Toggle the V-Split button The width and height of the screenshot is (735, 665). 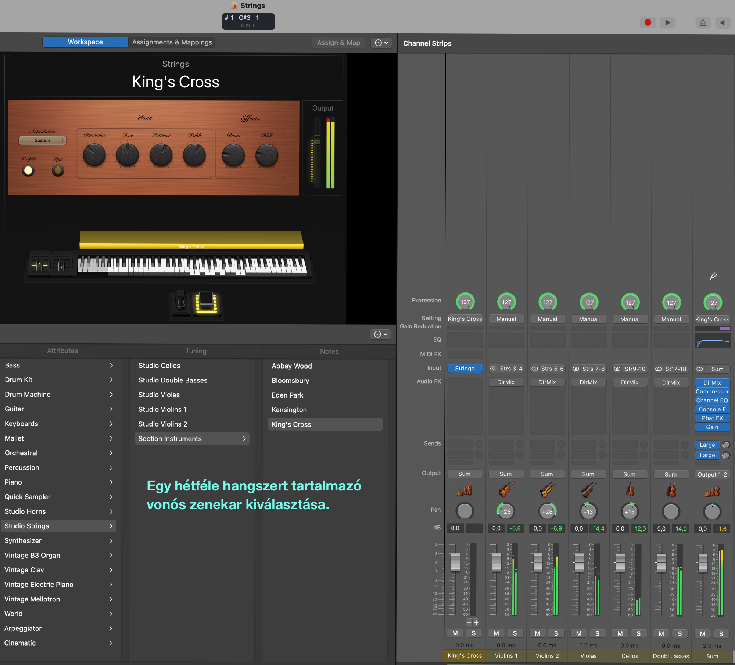click(28, 170)
